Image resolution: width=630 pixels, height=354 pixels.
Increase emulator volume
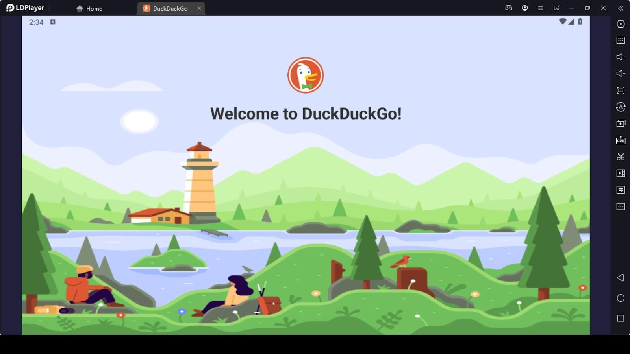621,57
